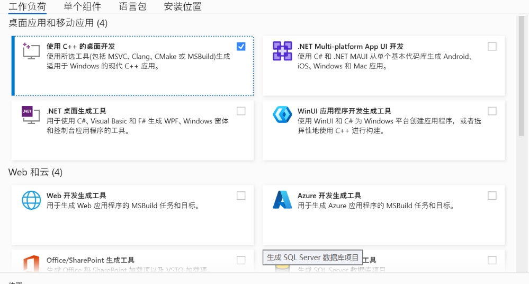Viewport: 529px width, 284px height.
Task: Tick the WinUI 应用程序开发生成工具 checkbox
Action: [492, 111]
